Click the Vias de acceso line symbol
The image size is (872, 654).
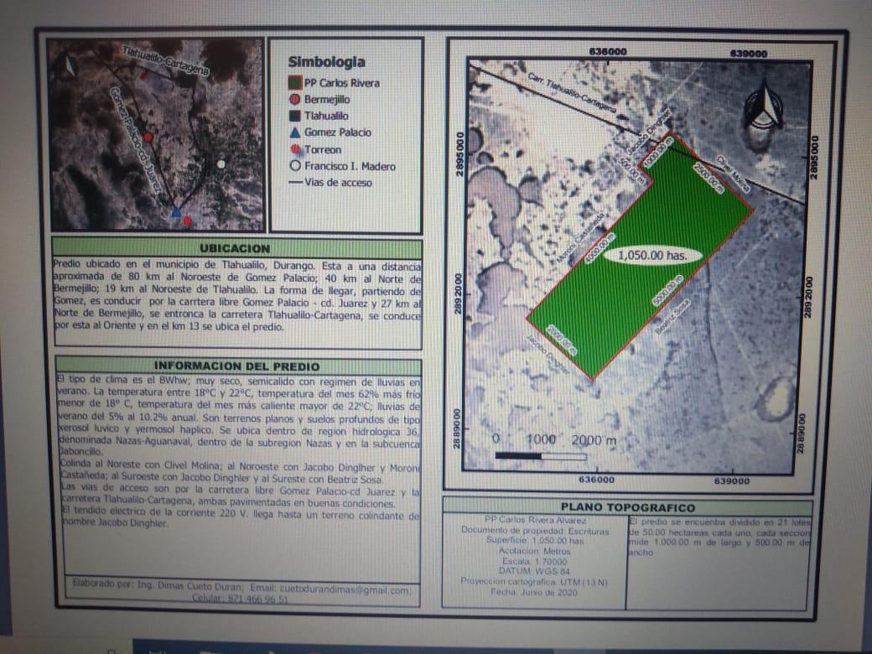click(295, 182)
